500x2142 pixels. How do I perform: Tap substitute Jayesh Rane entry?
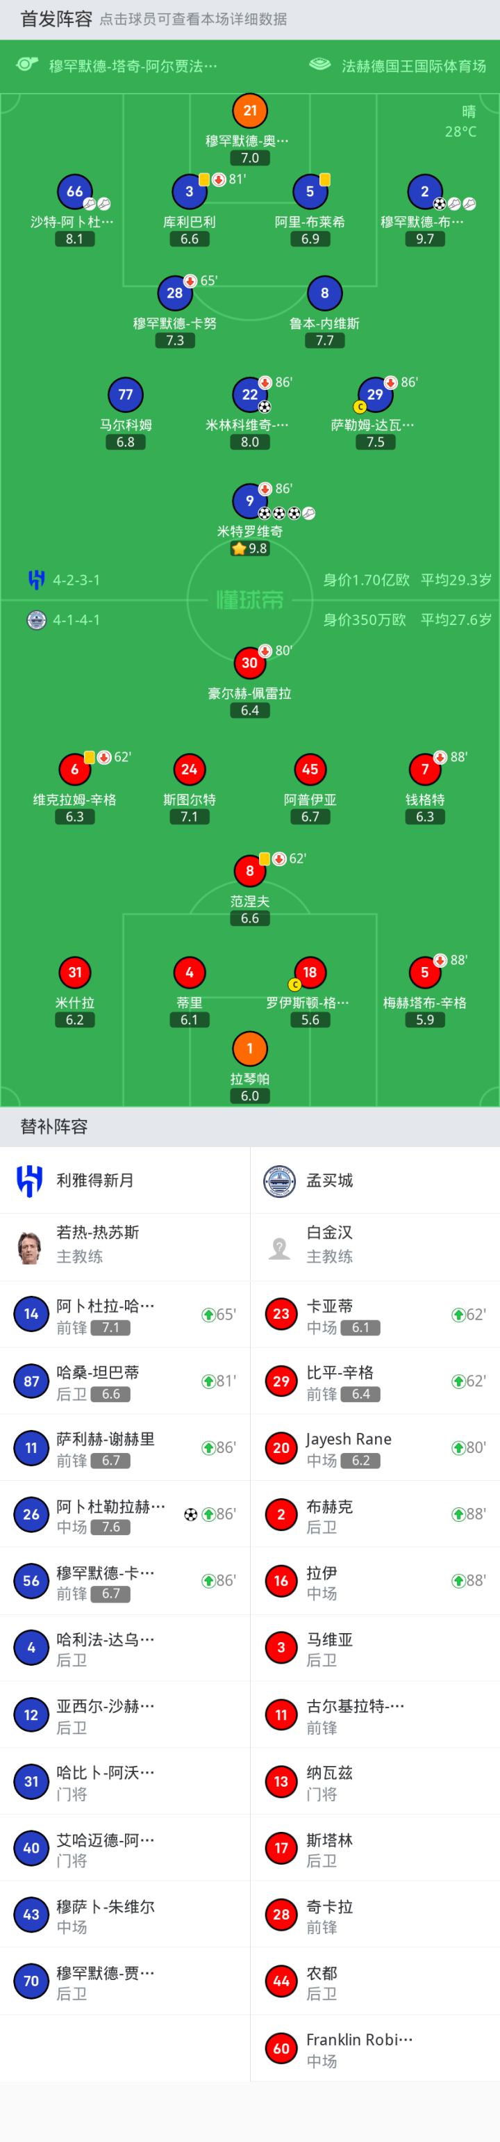[x=374, y=1447]
